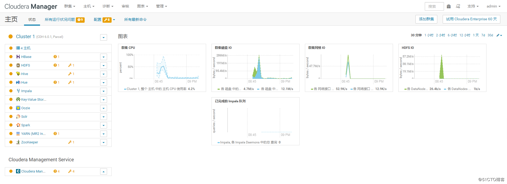The width and height of the screenshot is (507, 184).
Task: Open the parcels gift box icon
Action: point(449,6)
